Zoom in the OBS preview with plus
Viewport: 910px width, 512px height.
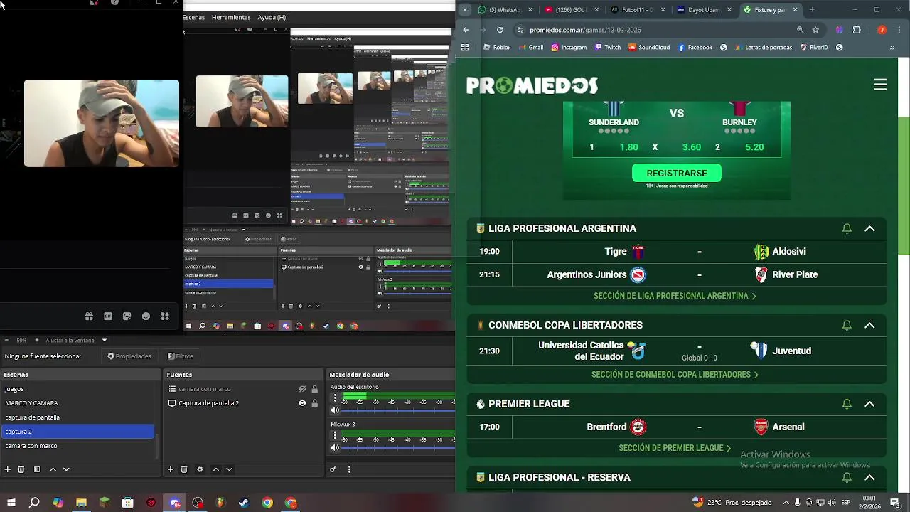[x=38, y=340]
